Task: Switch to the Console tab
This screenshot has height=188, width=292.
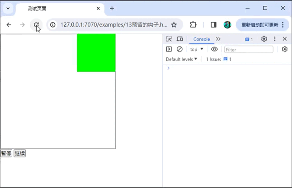Action: (x=202, y=39)
